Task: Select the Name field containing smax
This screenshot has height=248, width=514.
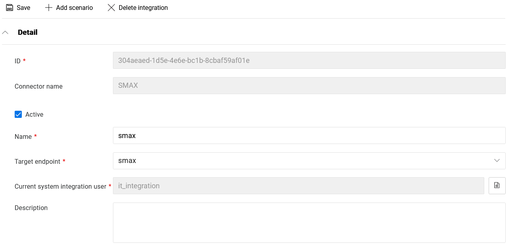Action: click(309, 135)
